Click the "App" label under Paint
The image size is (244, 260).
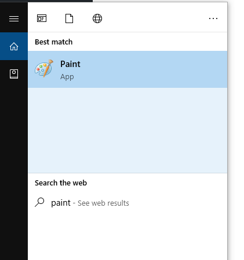coord(67,77)
